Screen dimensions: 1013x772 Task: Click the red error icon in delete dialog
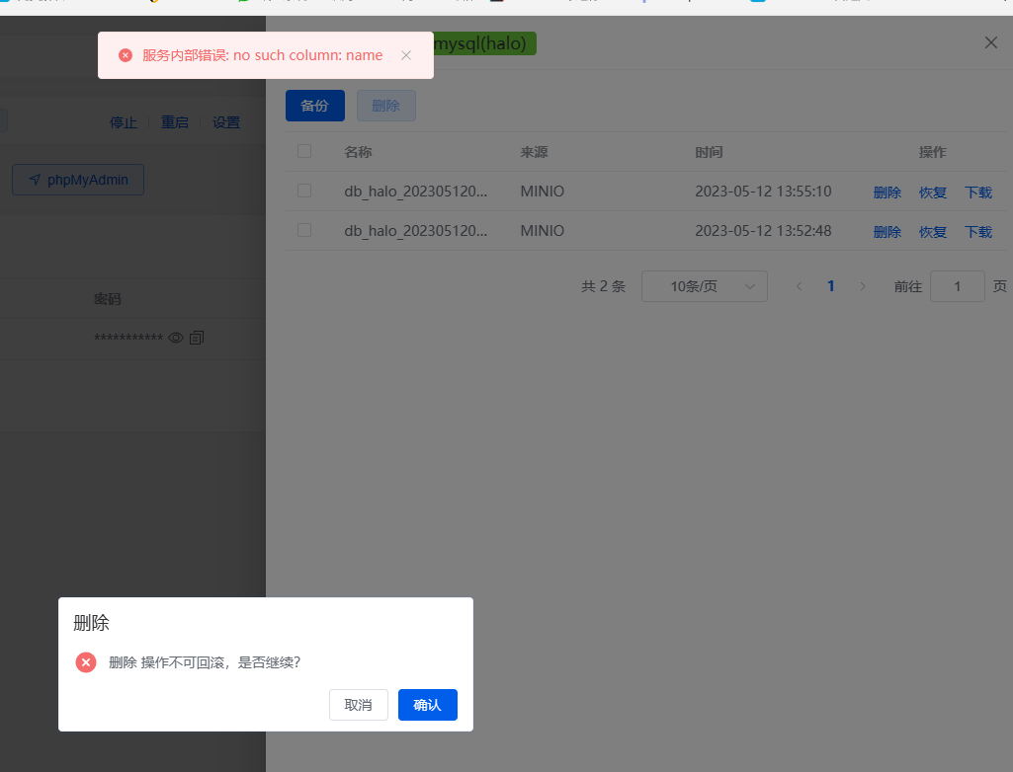(86, 662)
